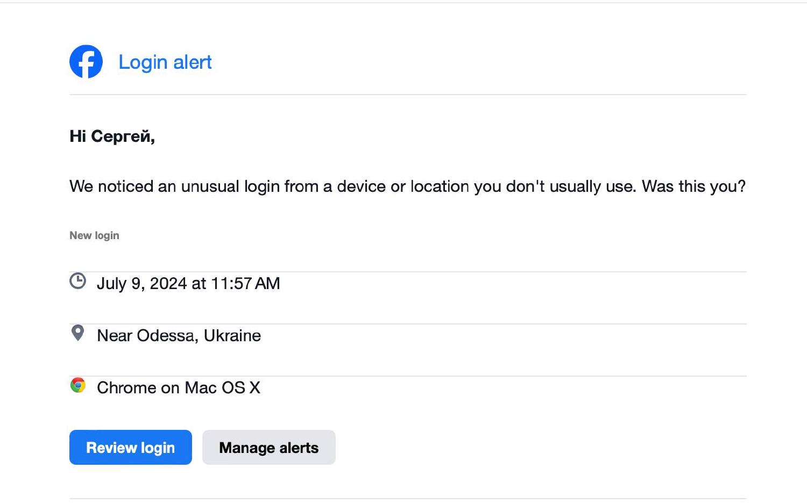Click the word 'Ukraine' in location
This screenshot has height=504, width=807.
(x=232, y=336)
